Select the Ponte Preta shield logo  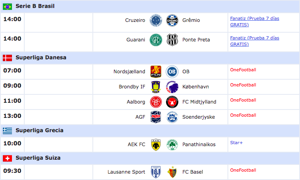(x=172, y=40)
